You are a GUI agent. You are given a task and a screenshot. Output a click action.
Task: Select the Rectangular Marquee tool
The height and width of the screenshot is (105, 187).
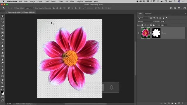[3, 19]
